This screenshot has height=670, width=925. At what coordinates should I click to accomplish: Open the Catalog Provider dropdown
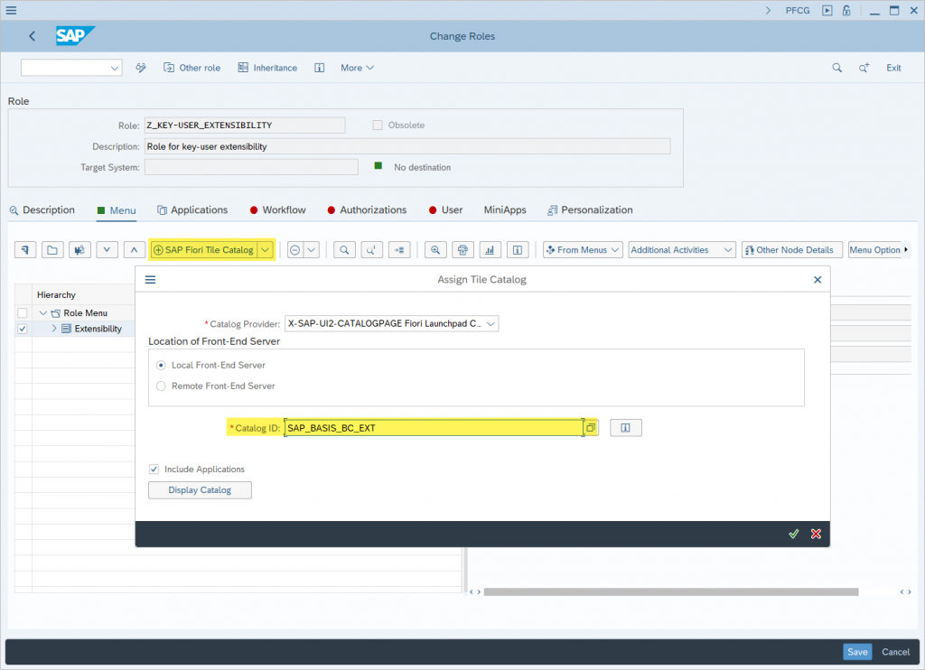491,324
